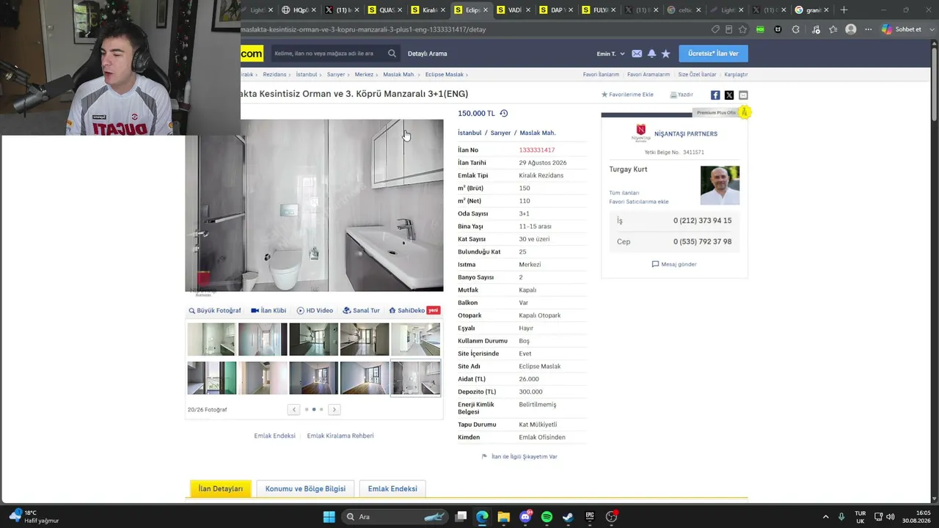Open Sohbet et Copilot button

[902, 29]
